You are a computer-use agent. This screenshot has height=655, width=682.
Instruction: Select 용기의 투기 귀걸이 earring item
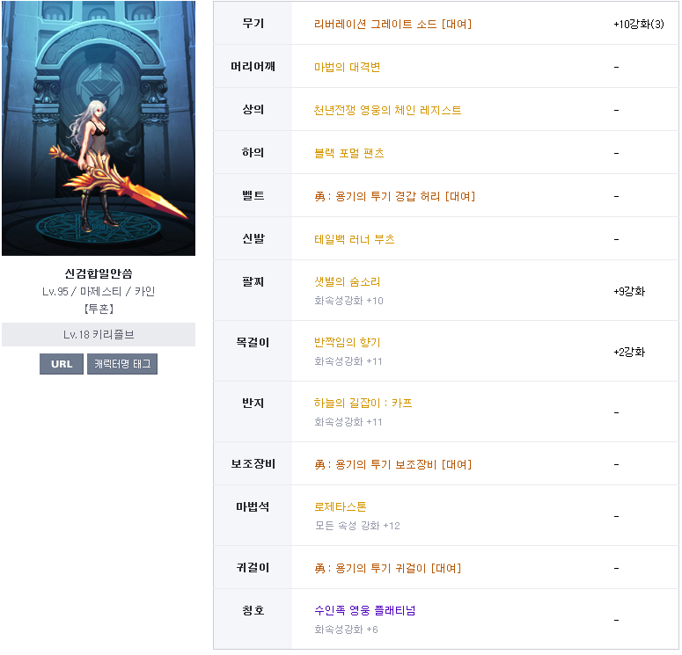pyautogui.click(x=387, y=568)
